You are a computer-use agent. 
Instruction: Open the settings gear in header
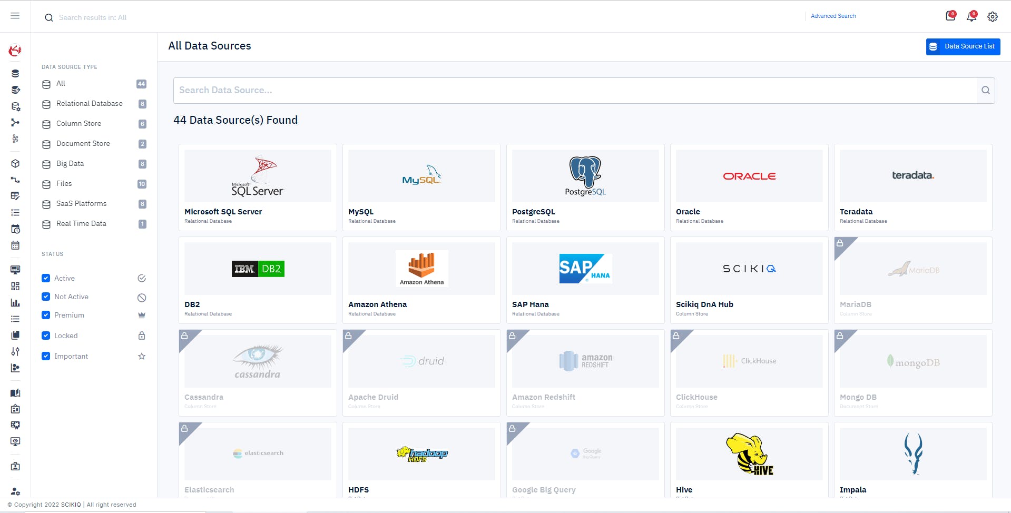coord(993,17)
